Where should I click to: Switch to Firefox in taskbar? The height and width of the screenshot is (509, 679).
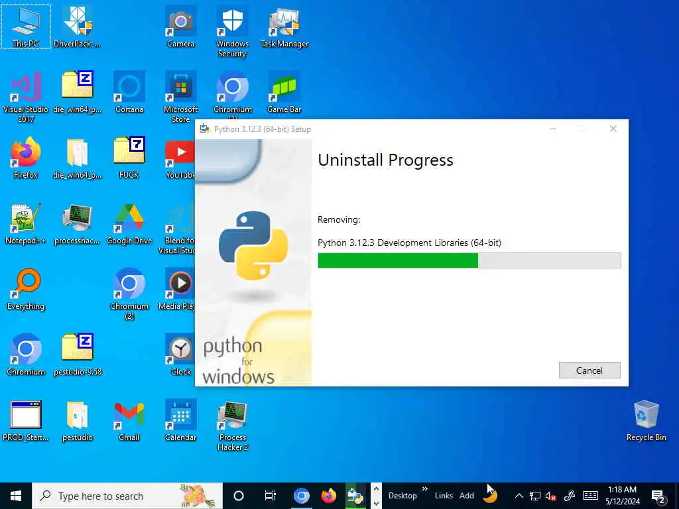pos(329,496)
